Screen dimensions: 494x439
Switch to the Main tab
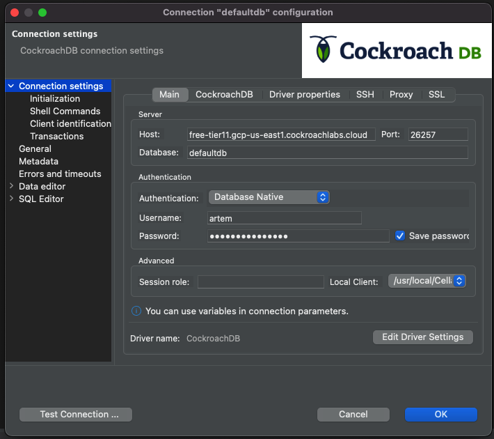point(170,94)
